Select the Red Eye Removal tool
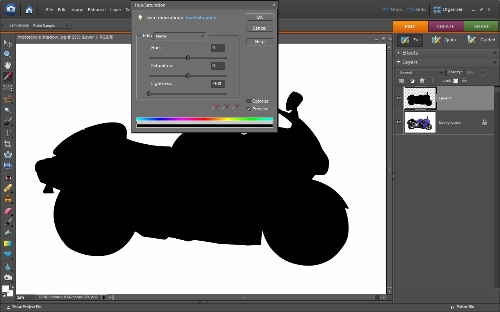500x312 pixels. (7, 177)
